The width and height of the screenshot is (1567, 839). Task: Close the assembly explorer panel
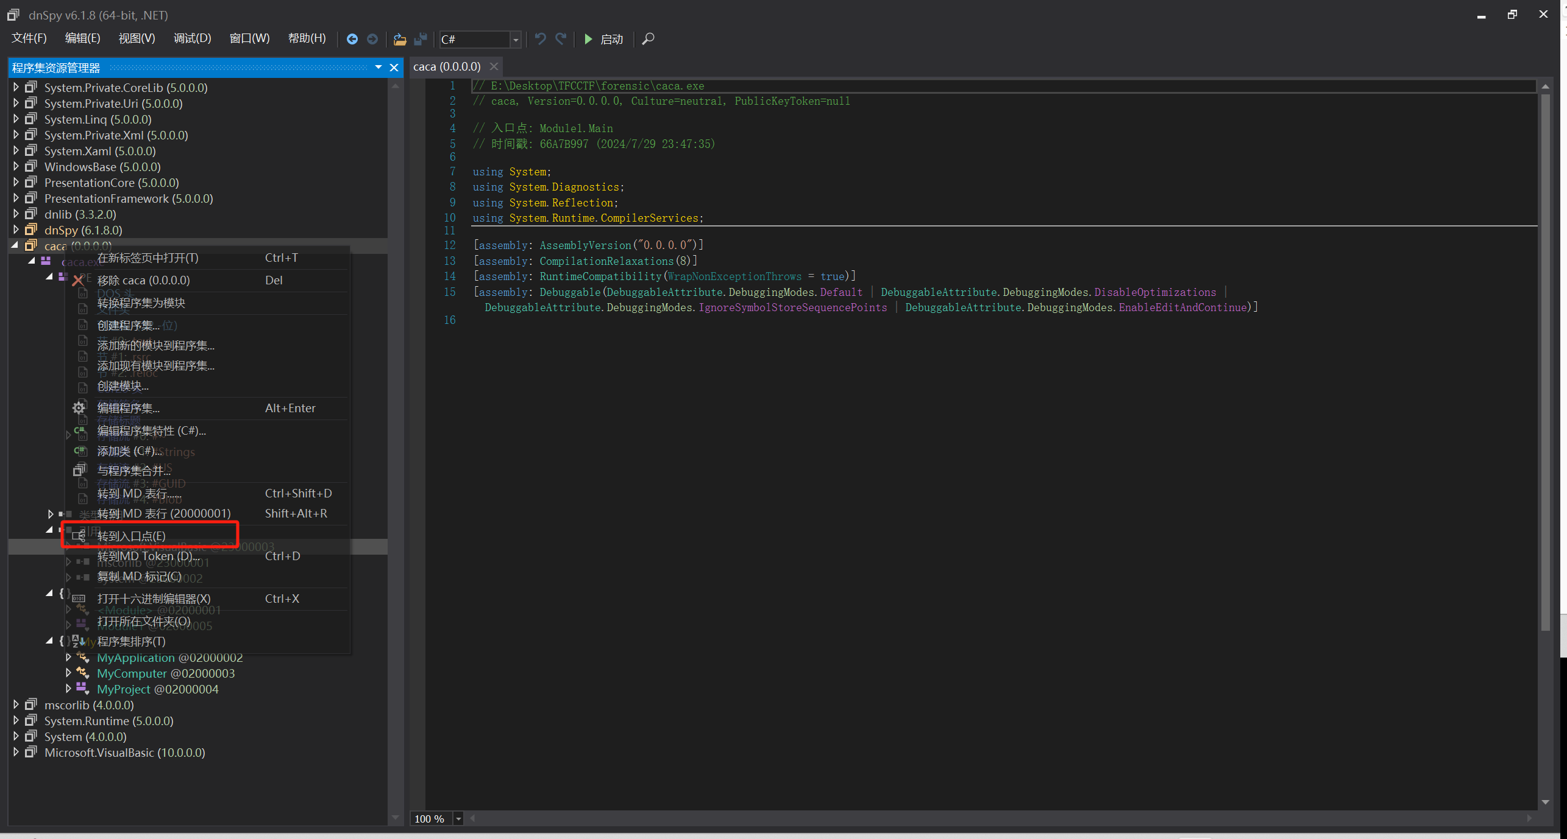[394, 68]
